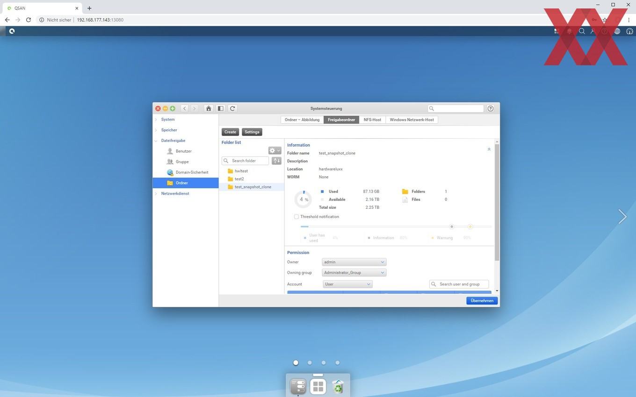Image resolution: width=636 pixels, height=397 pixels.
Task: Select the first desktop page dot
Action: 296,362
